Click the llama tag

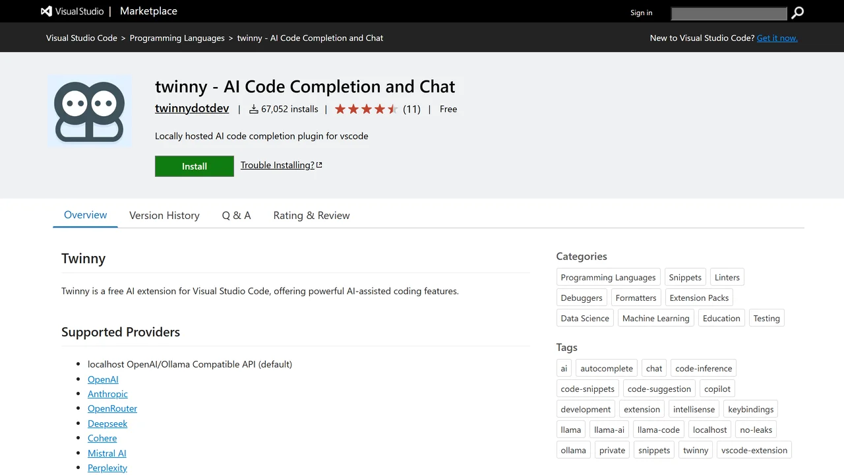pos(571,429)
